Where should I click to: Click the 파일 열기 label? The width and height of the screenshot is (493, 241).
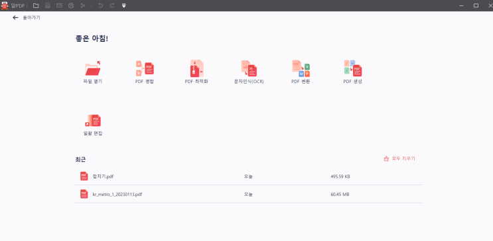(93, 82)
